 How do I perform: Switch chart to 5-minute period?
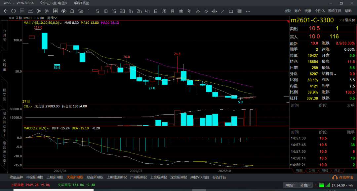coord(97,11)
